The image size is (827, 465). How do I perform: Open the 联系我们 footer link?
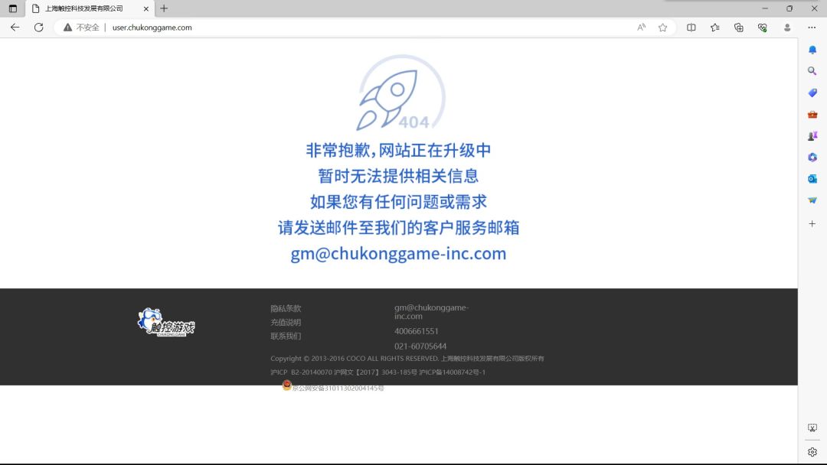coord(286,336)
